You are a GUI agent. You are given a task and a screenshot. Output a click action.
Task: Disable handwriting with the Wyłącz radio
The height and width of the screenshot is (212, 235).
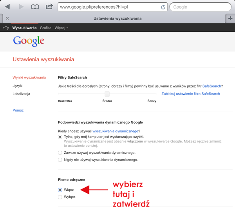click(60, 197)
